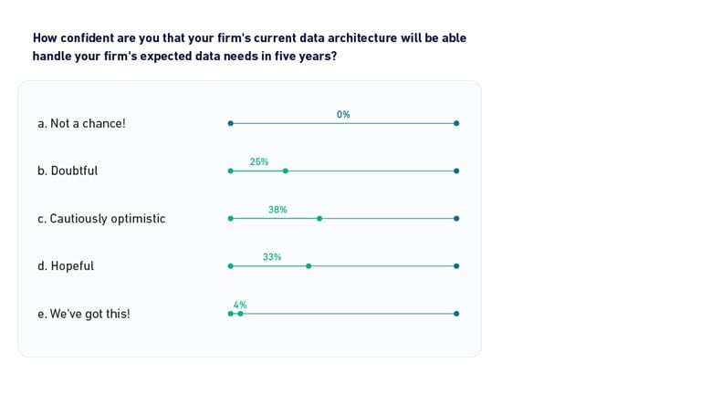
Task: Click the Doubtful slider's 25% value marker
Action: pos(286,171)
